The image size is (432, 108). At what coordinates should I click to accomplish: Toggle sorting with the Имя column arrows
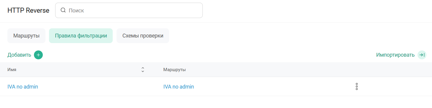pos(143,70)
